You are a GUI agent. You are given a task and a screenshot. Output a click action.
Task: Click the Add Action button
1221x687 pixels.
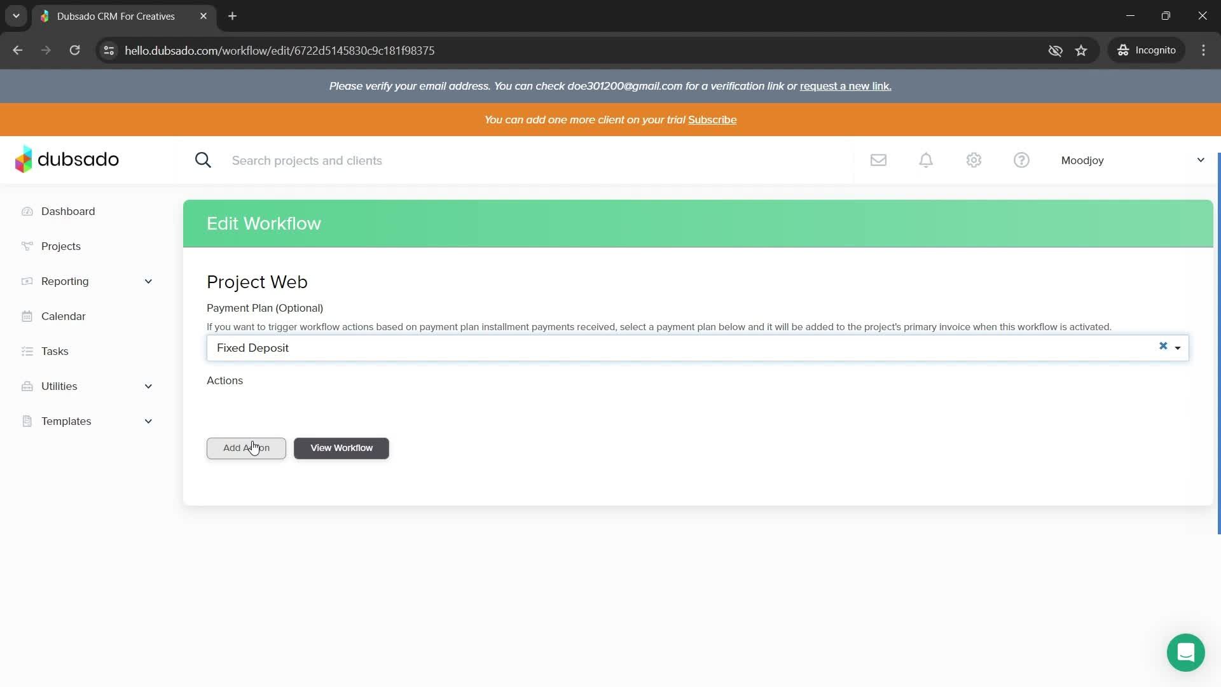(246, 448)
